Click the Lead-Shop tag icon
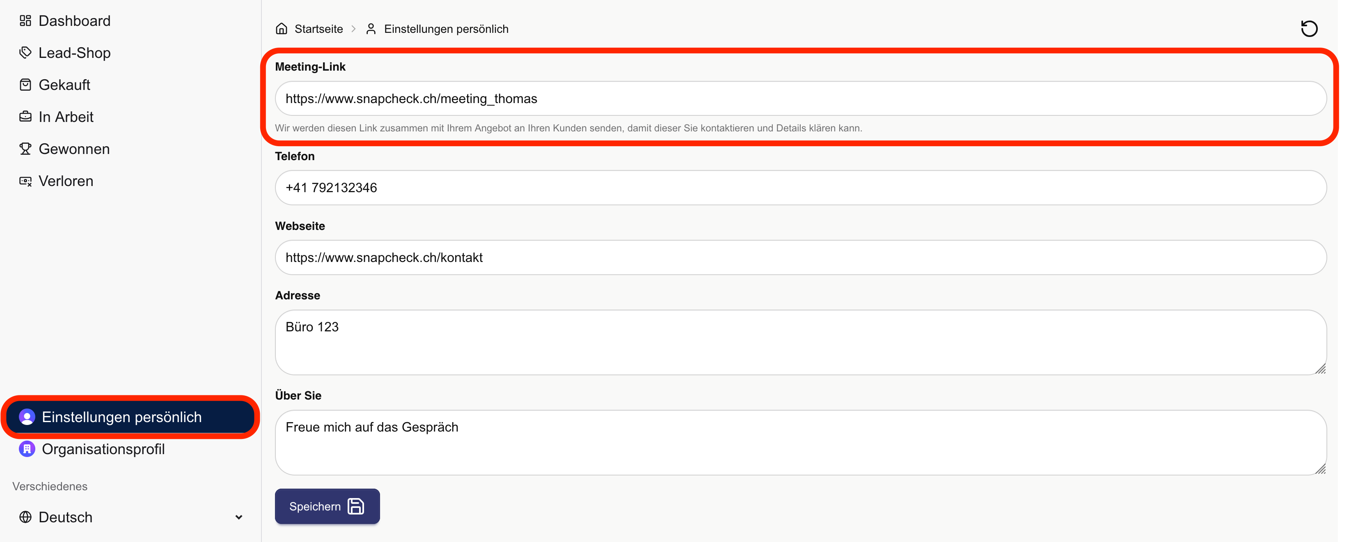1356x542 pixels. coord(25,53)
